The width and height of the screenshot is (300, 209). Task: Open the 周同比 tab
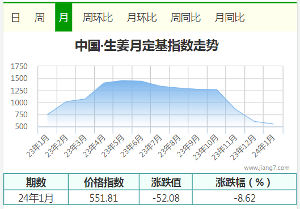point(185,18)
